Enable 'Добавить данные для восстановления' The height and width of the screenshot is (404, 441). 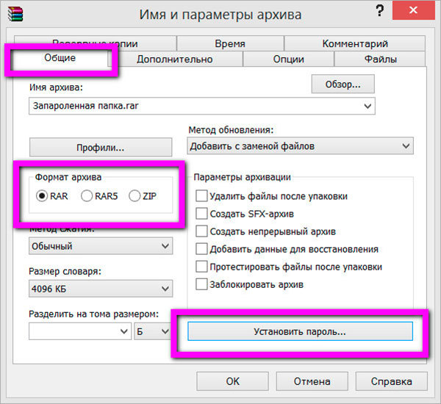(201, 249)
